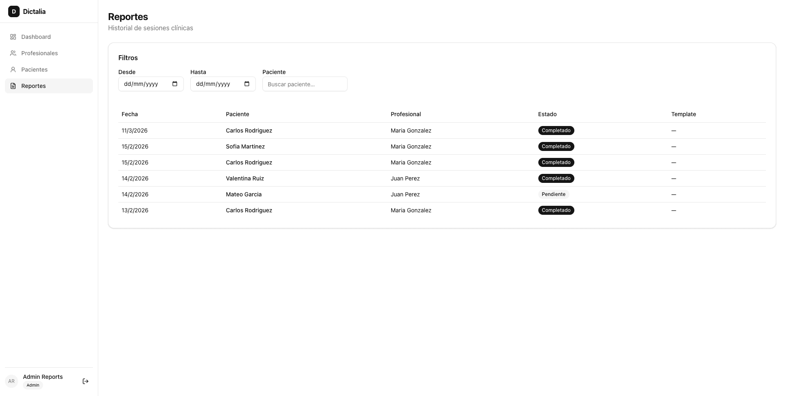Screen dimensions: 786x396
Task: Go to the Dashboard menu item
Action: [x=36, y=37]
